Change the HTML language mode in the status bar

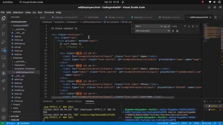pyautogui.click(x=197, y=123)
